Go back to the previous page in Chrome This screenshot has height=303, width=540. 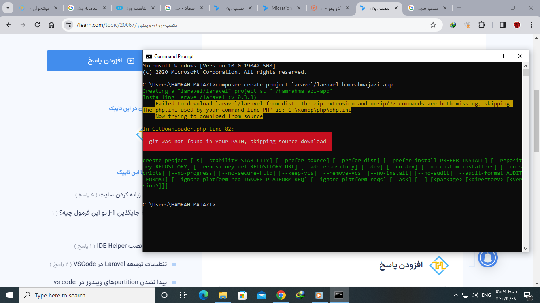(9, 25)
